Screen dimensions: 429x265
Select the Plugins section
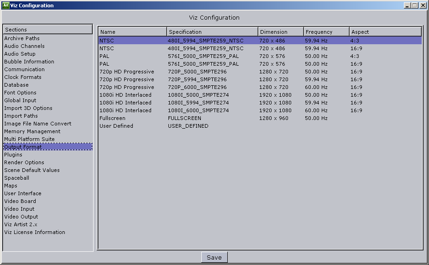pyautogui.click(x=13, y=155)
